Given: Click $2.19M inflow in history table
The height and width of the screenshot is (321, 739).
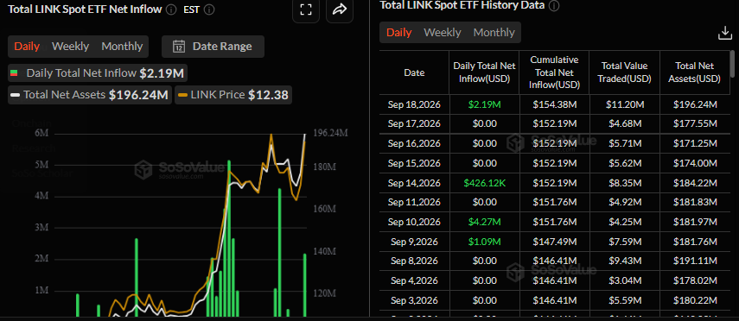Looking at the screenshot, I should click(484, 105).
